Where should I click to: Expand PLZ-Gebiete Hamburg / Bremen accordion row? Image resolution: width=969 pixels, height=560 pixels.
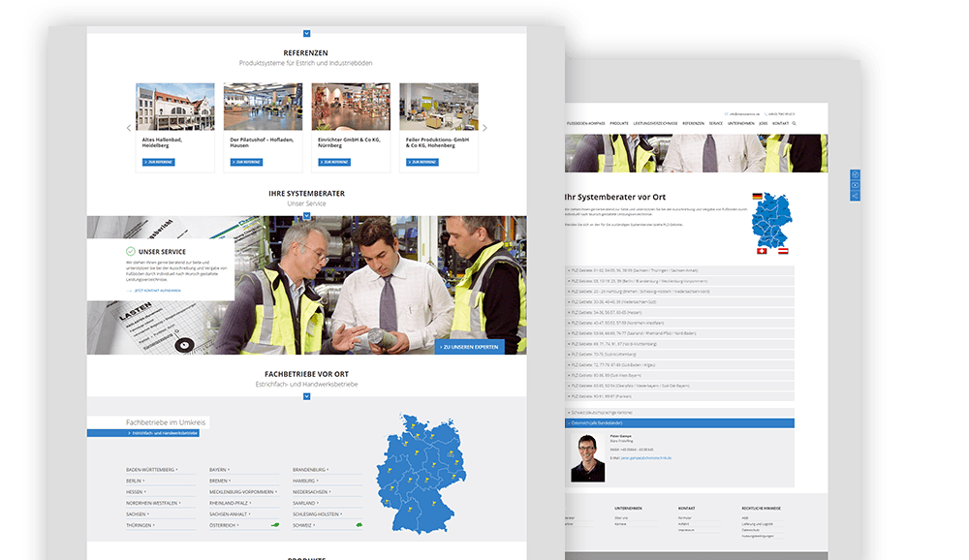point(680,292)
